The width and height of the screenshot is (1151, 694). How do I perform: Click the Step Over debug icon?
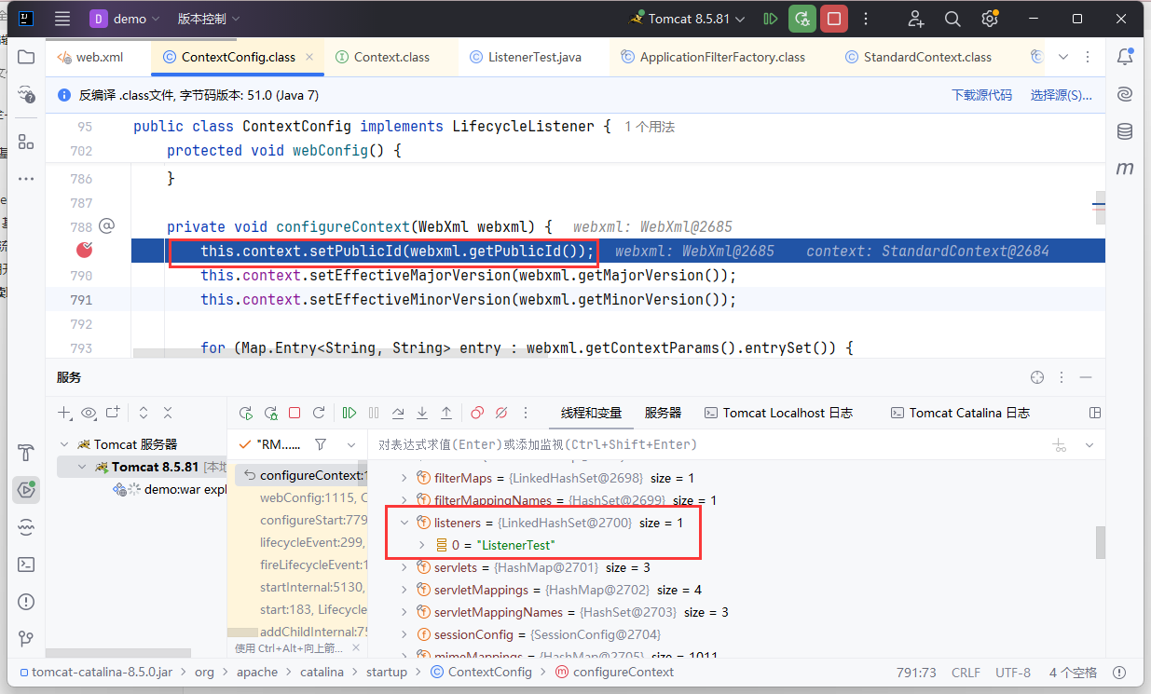tap(398, 413)
